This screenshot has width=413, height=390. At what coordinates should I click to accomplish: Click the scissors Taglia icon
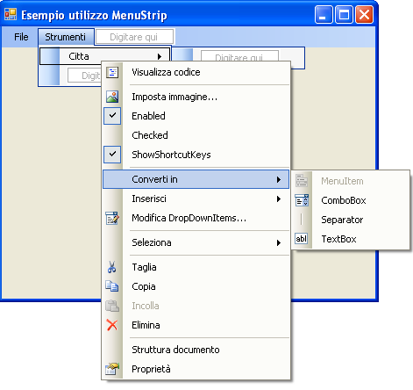pos(111,267)
